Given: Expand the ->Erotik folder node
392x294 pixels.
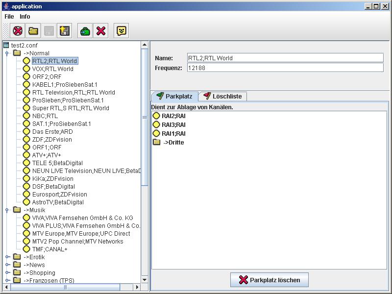Looking at the screenshot, I should pyautogui.click(x=7, y=257).
